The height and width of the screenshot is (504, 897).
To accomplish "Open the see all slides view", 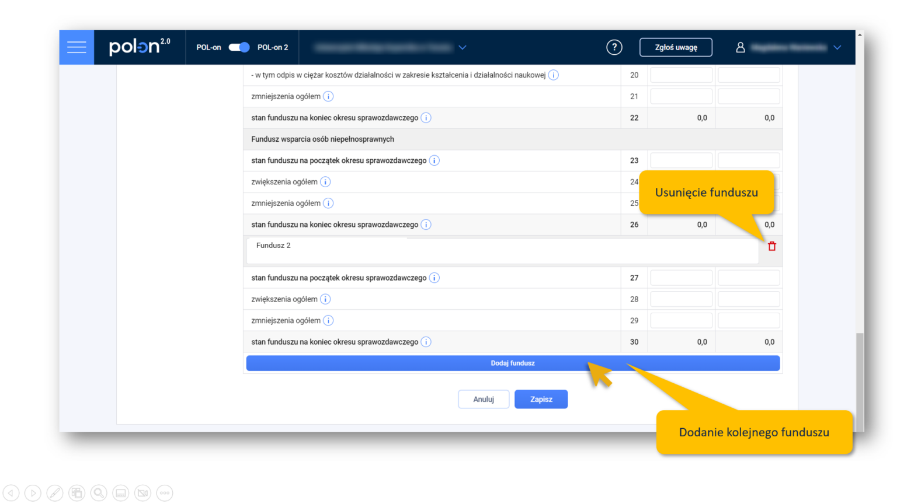I will pyautogui.click(x=77, y=493).
